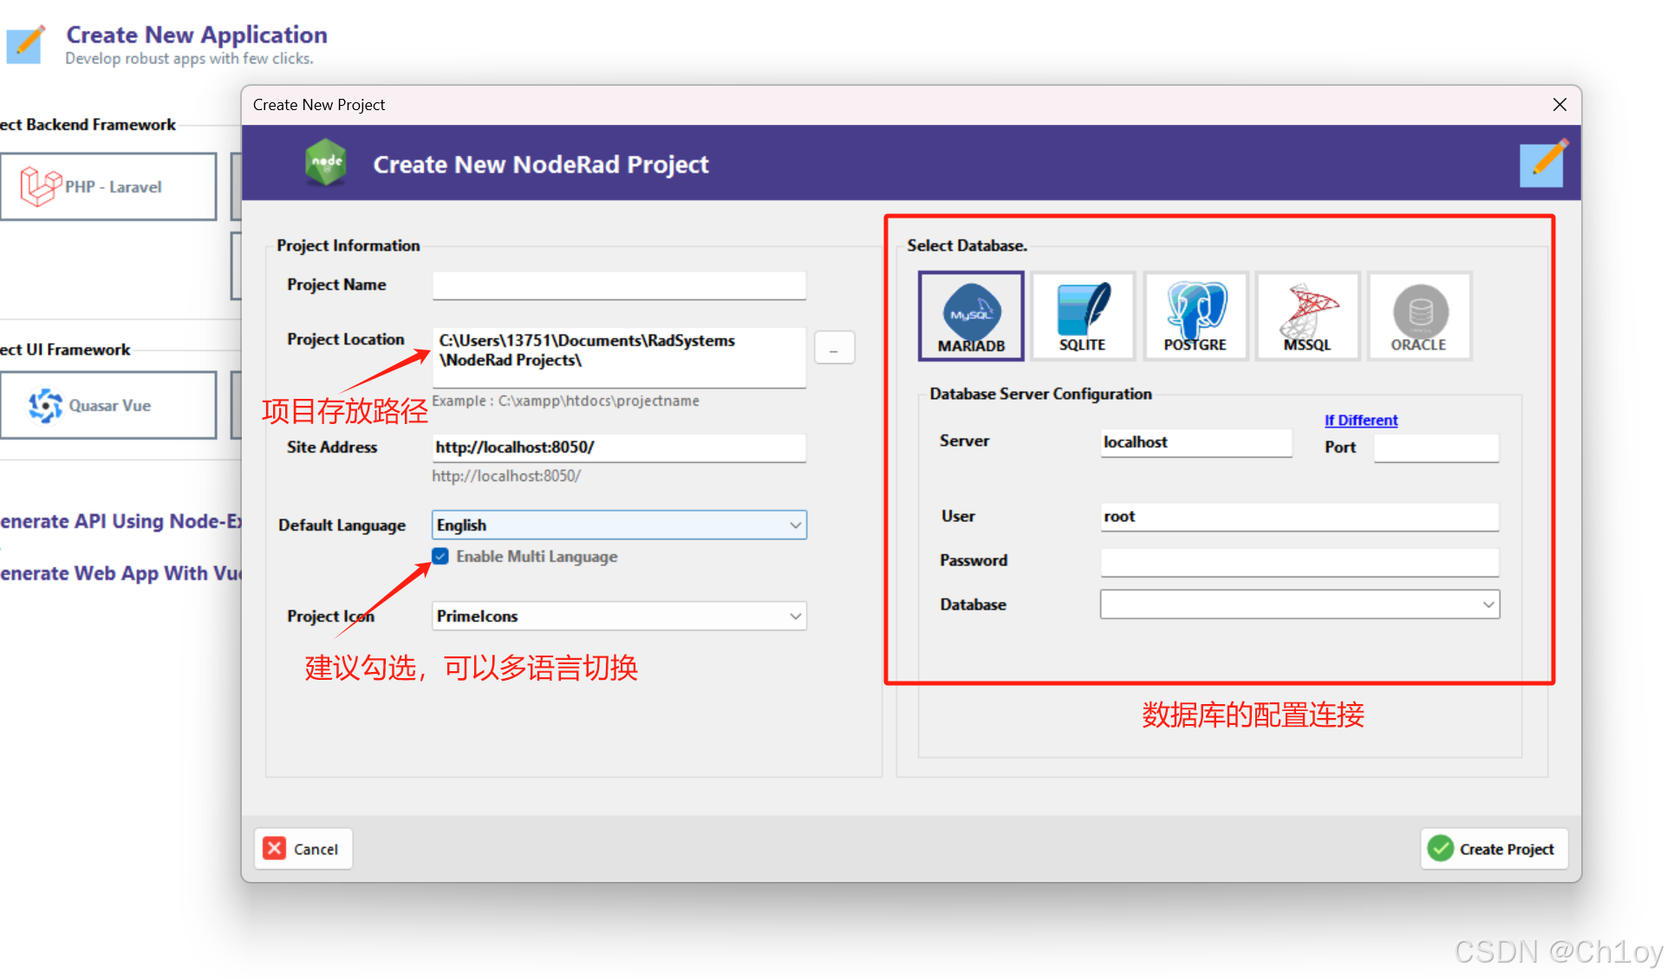Click the User input field
The height and width of the screenshot is (979, 1667).
(x=1299, y=517)
